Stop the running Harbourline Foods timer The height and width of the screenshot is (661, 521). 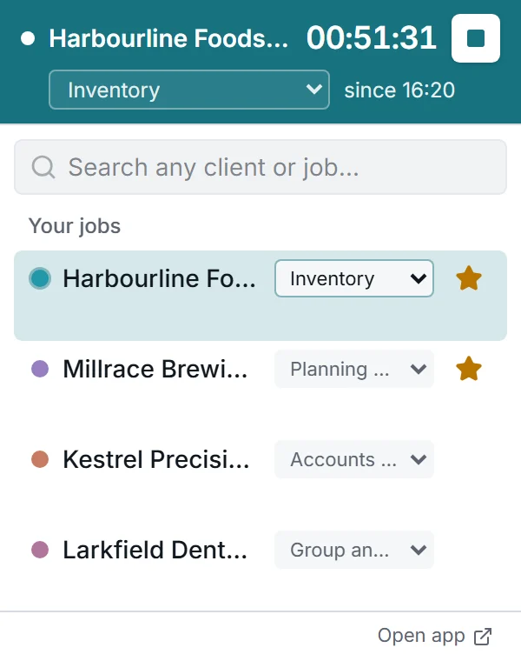coord(476,38)
